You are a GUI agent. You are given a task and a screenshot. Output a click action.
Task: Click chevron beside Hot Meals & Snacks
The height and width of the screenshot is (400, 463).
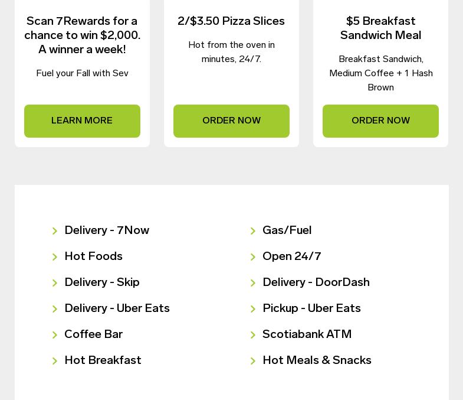[x=253, y=361]
